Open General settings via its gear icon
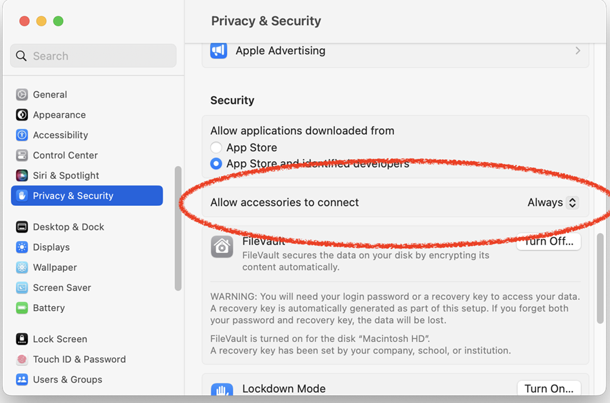610x403 pixels. 22,94
